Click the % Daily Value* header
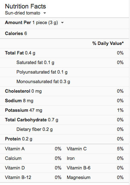This screenshot has height=185, width=130. [x=108, y=43]
